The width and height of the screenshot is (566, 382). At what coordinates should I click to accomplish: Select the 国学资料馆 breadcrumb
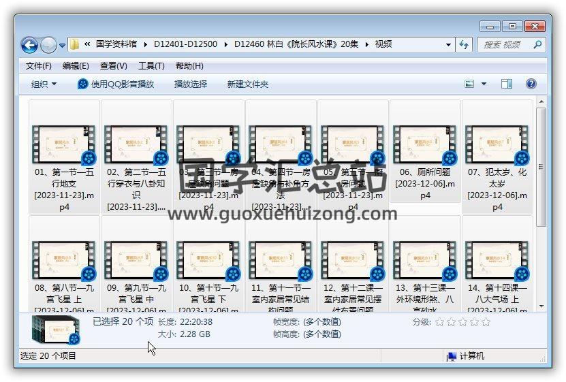[116, 44]
